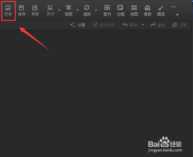
Task: Choose 另存 to save as new file
Action: [35, 11]
